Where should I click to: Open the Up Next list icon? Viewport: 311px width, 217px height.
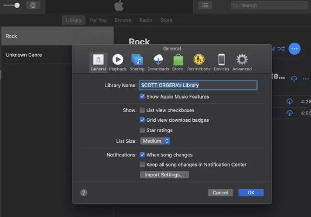pyautogui.click(x=205, y=5)
